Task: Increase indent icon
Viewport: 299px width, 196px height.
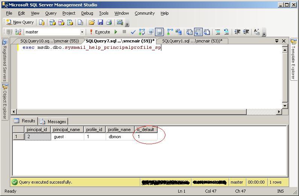Action: pos(246,32)
